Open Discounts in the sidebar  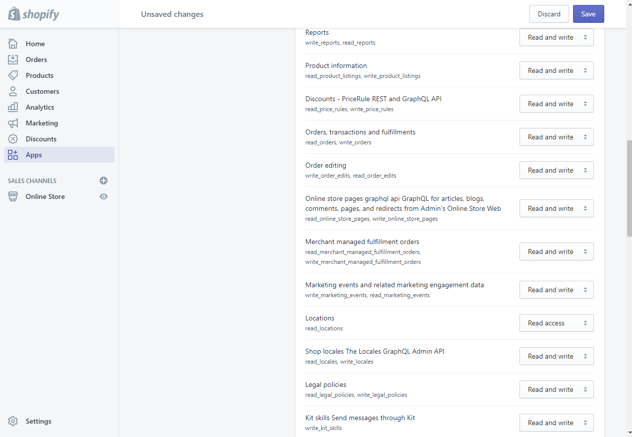pos(41,139)
